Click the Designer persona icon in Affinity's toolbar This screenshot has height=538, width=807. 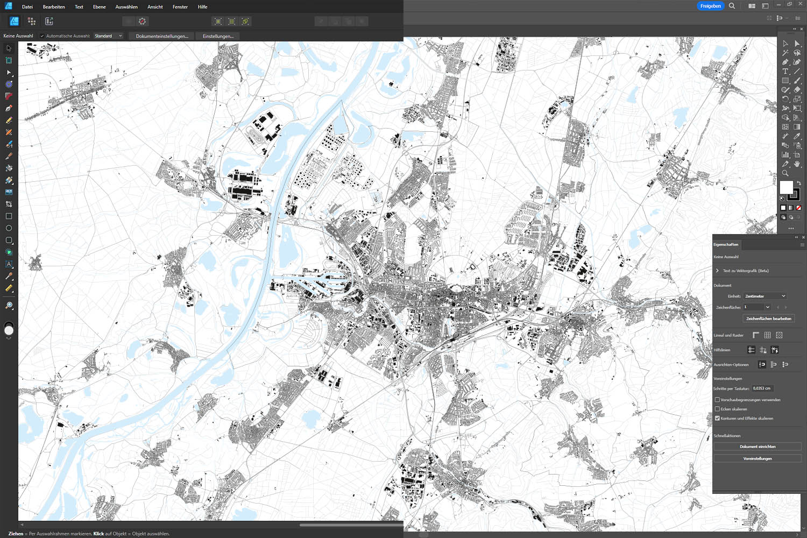point(15,22)
